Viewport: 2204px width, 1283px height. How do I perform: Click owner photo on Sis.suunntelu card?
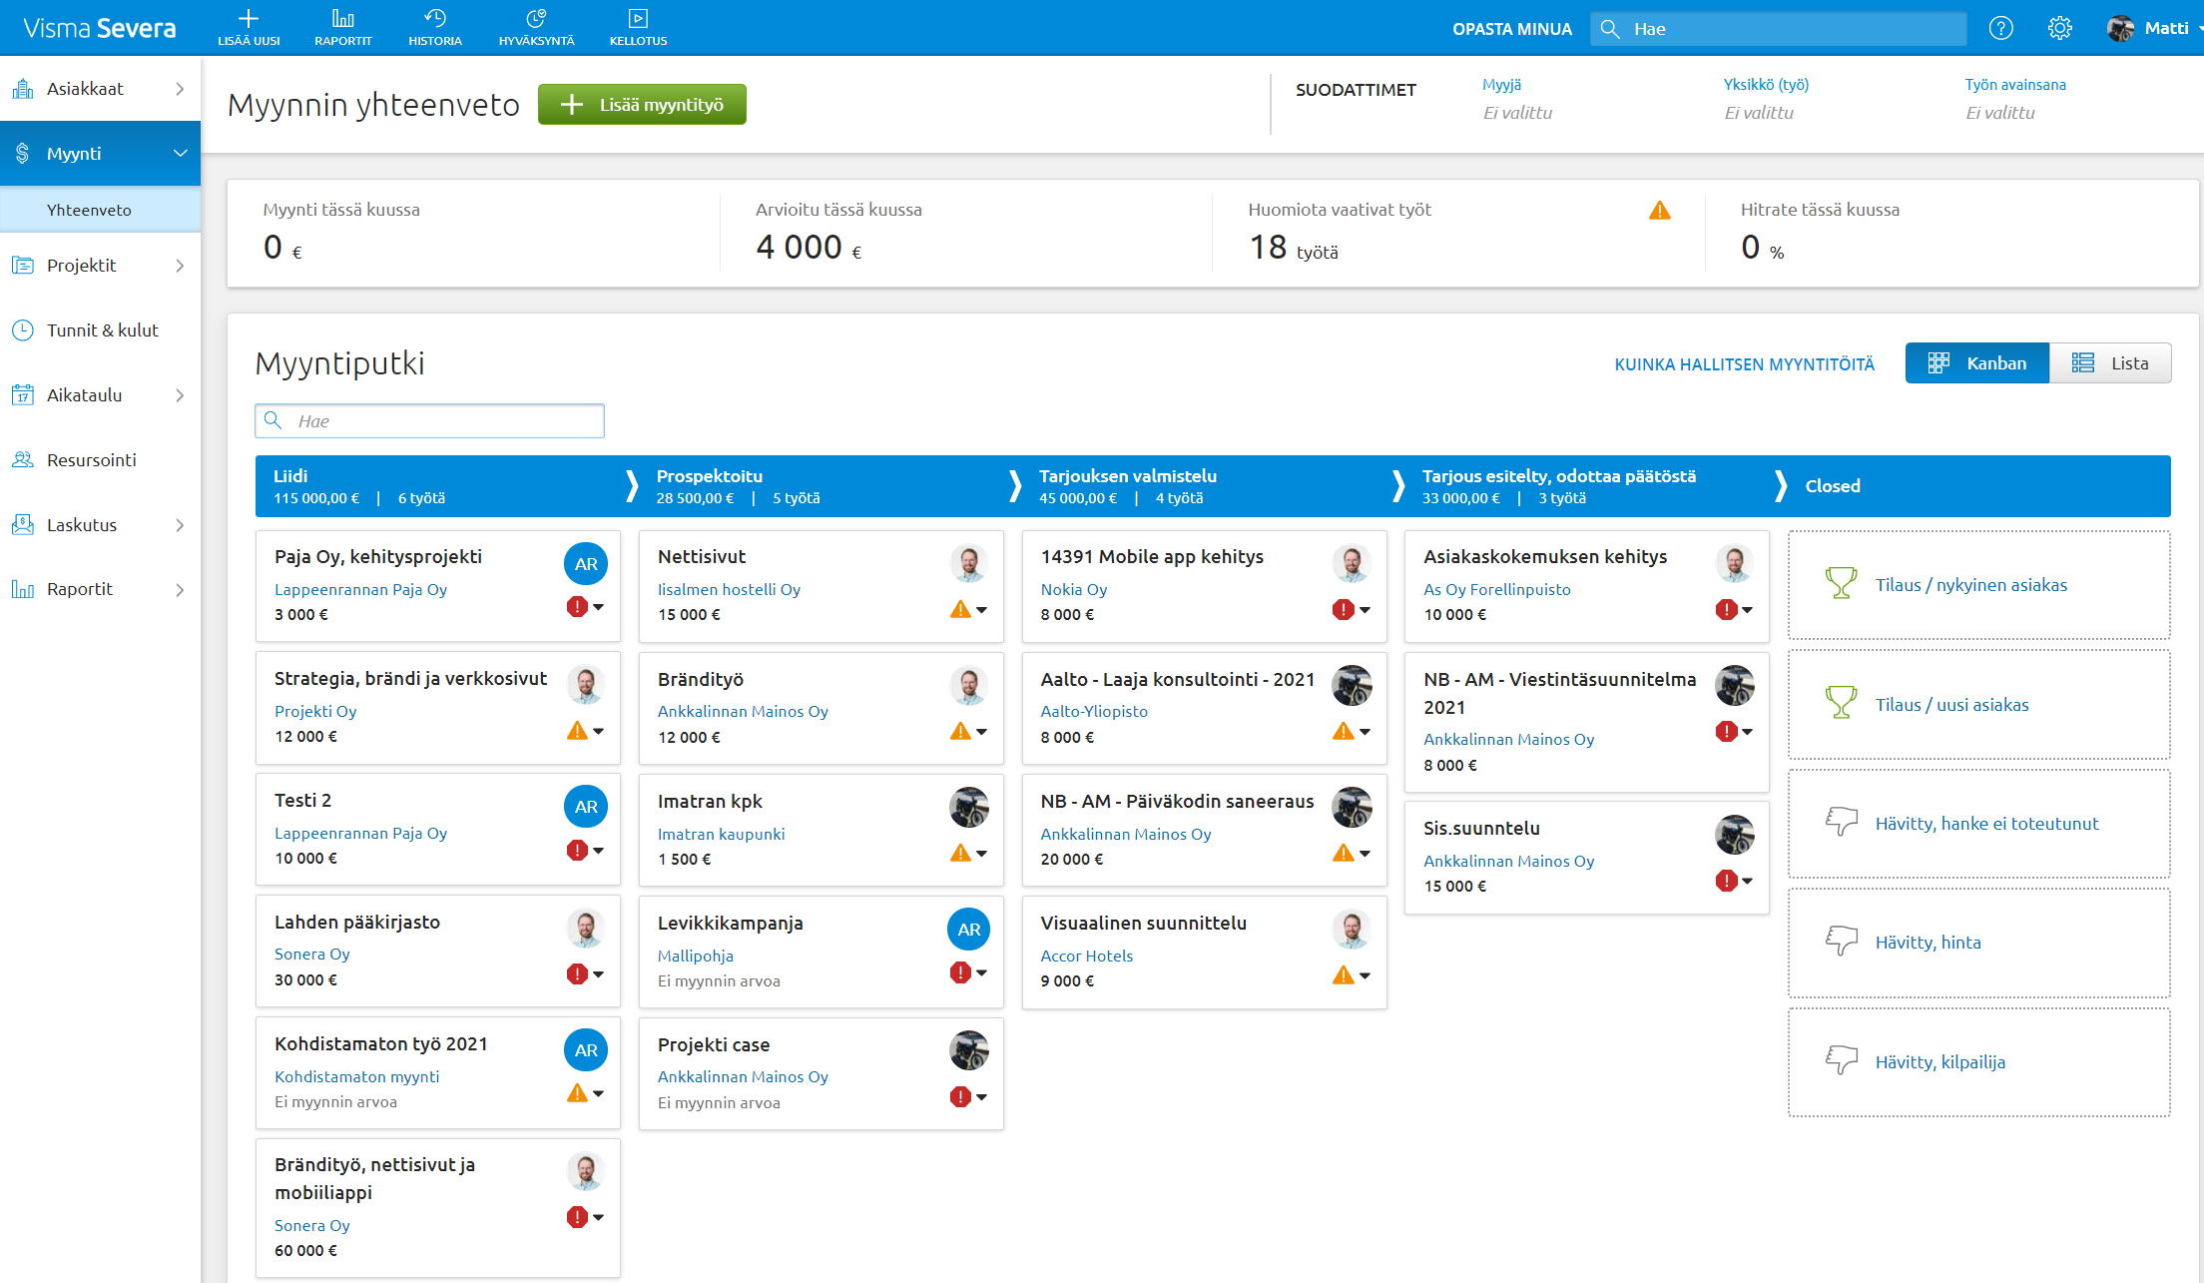click(1735, 835)
